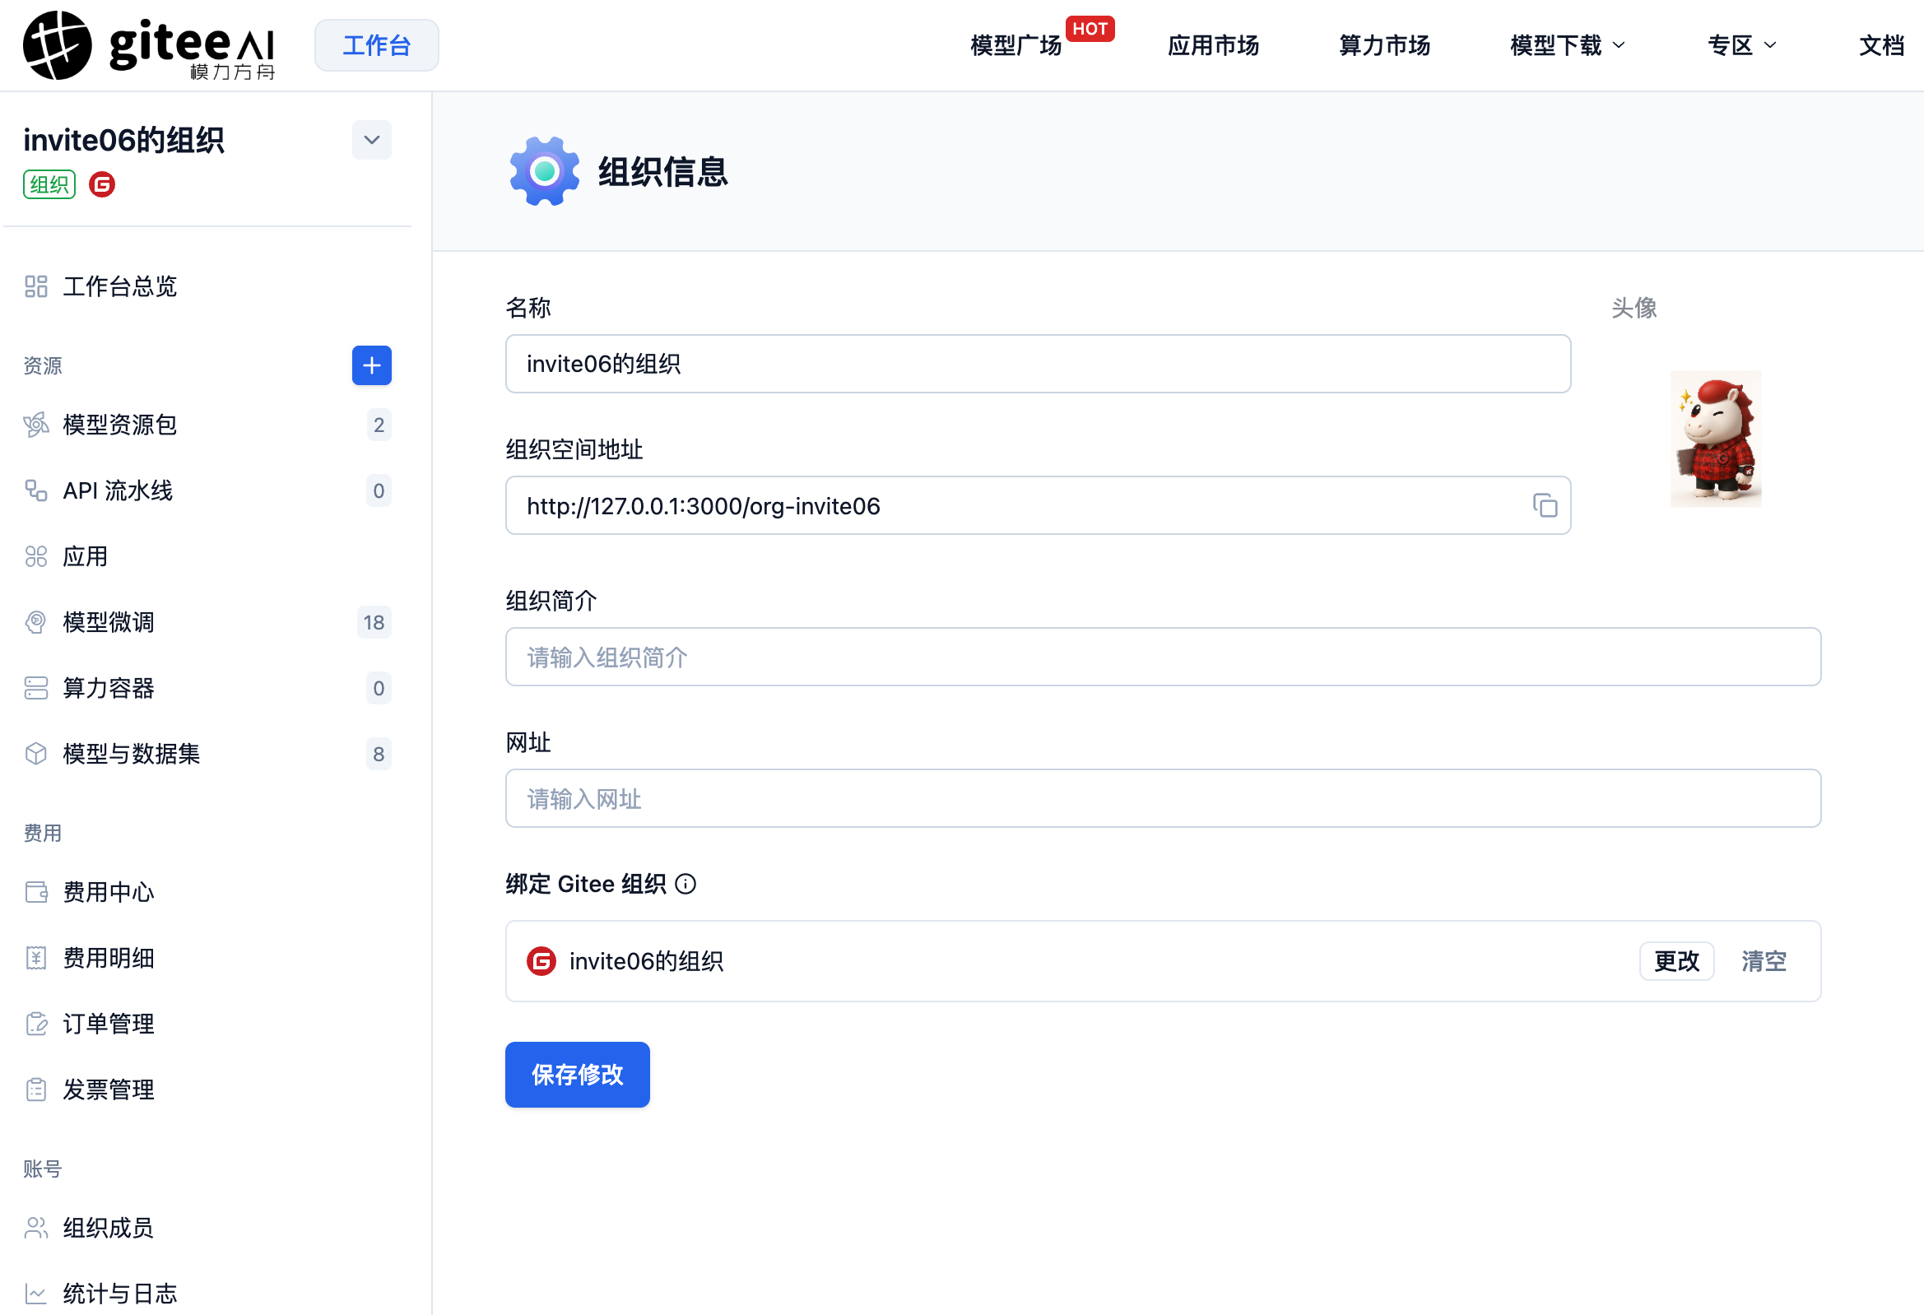This screenshot has width=1924, height=1315.
Task: Click the Gitee AI logo
Action: coord(149,45)
